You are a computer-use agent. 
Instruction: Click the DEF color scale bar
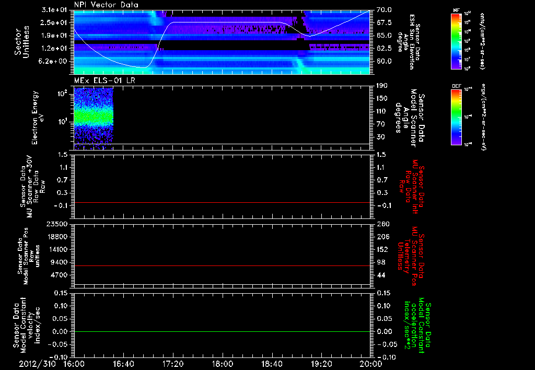click(x=457, y=117)
